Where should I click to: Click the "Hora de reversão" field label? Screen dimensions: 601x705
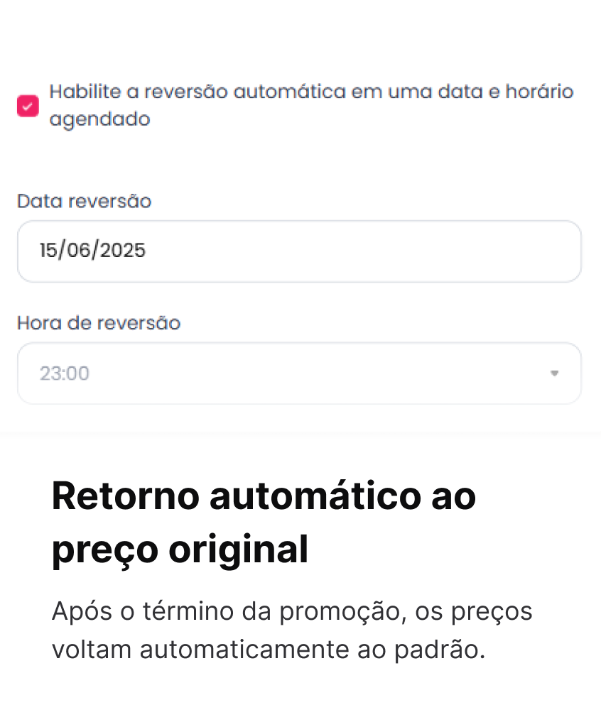click(x=99, y=323)
